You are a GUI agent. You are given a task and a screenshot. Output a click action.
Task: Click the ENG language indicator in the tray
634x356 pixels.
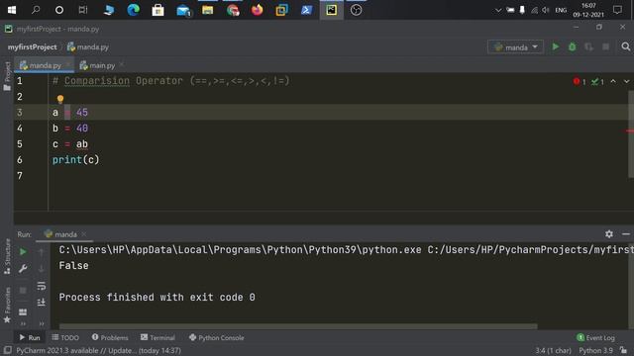(561, 10)
